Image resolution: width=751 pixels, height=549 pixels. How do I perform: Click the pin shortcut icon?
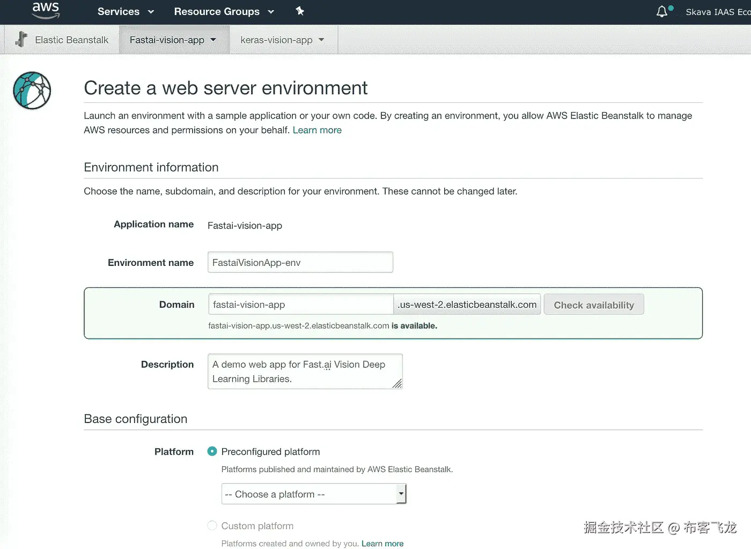(x=300, y=11)
